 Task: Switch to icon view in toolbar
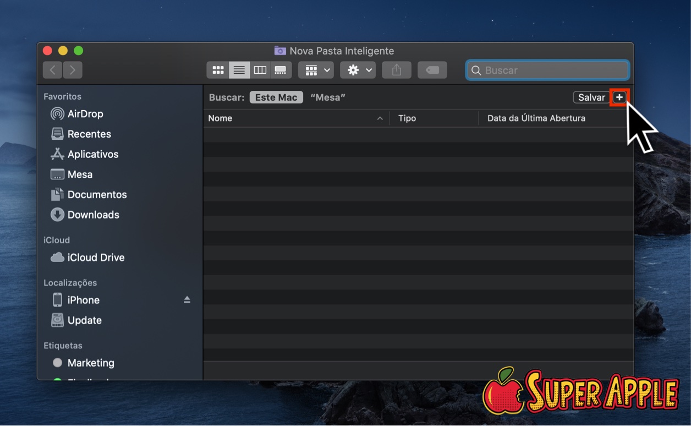click(218, 70)
